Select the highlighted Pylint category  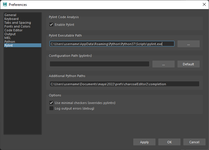pos(9,45)
